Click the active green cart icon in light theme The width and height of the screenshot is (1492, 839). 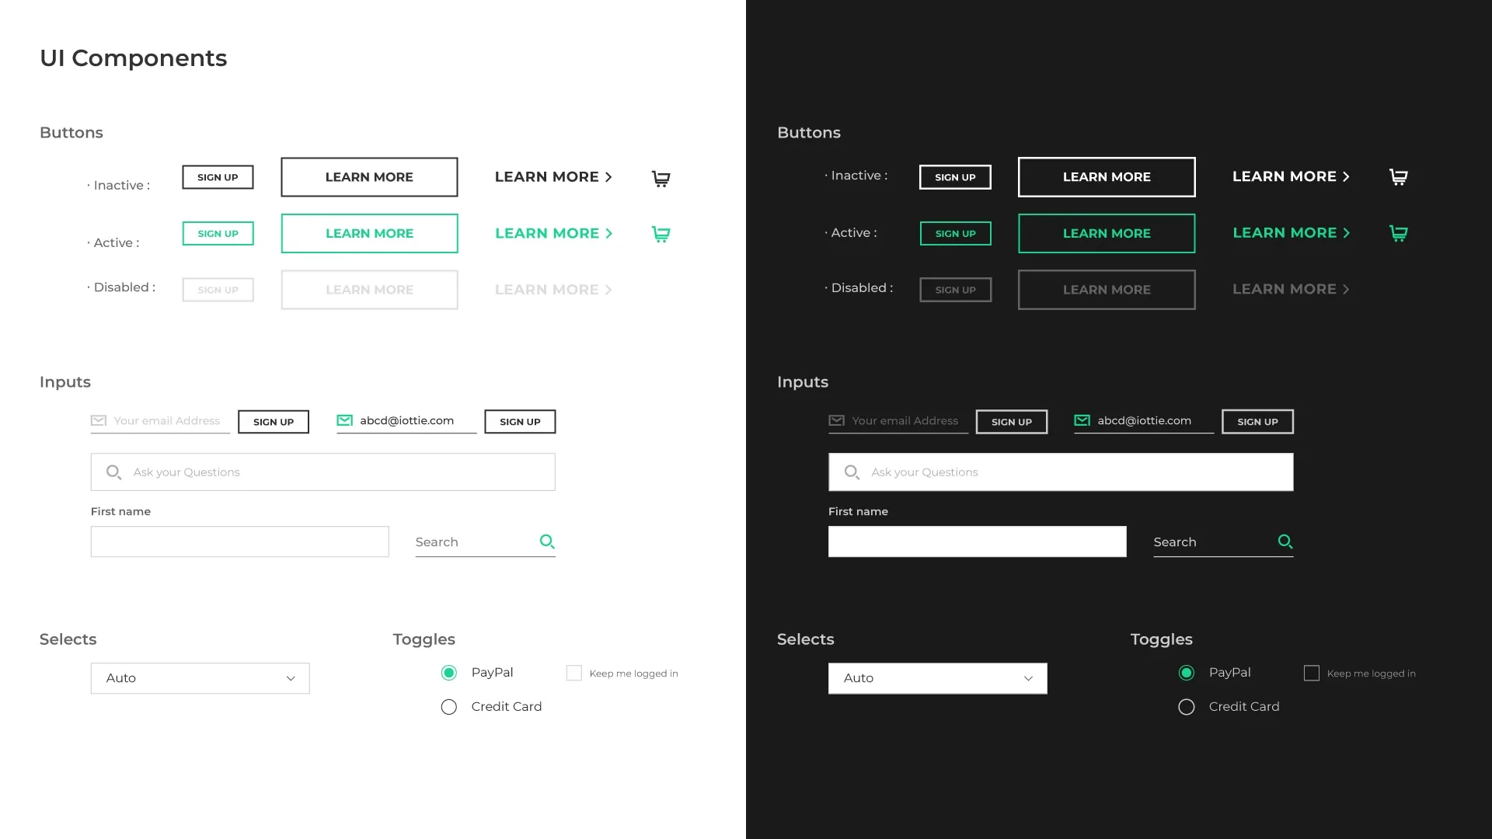click(661, 234)
